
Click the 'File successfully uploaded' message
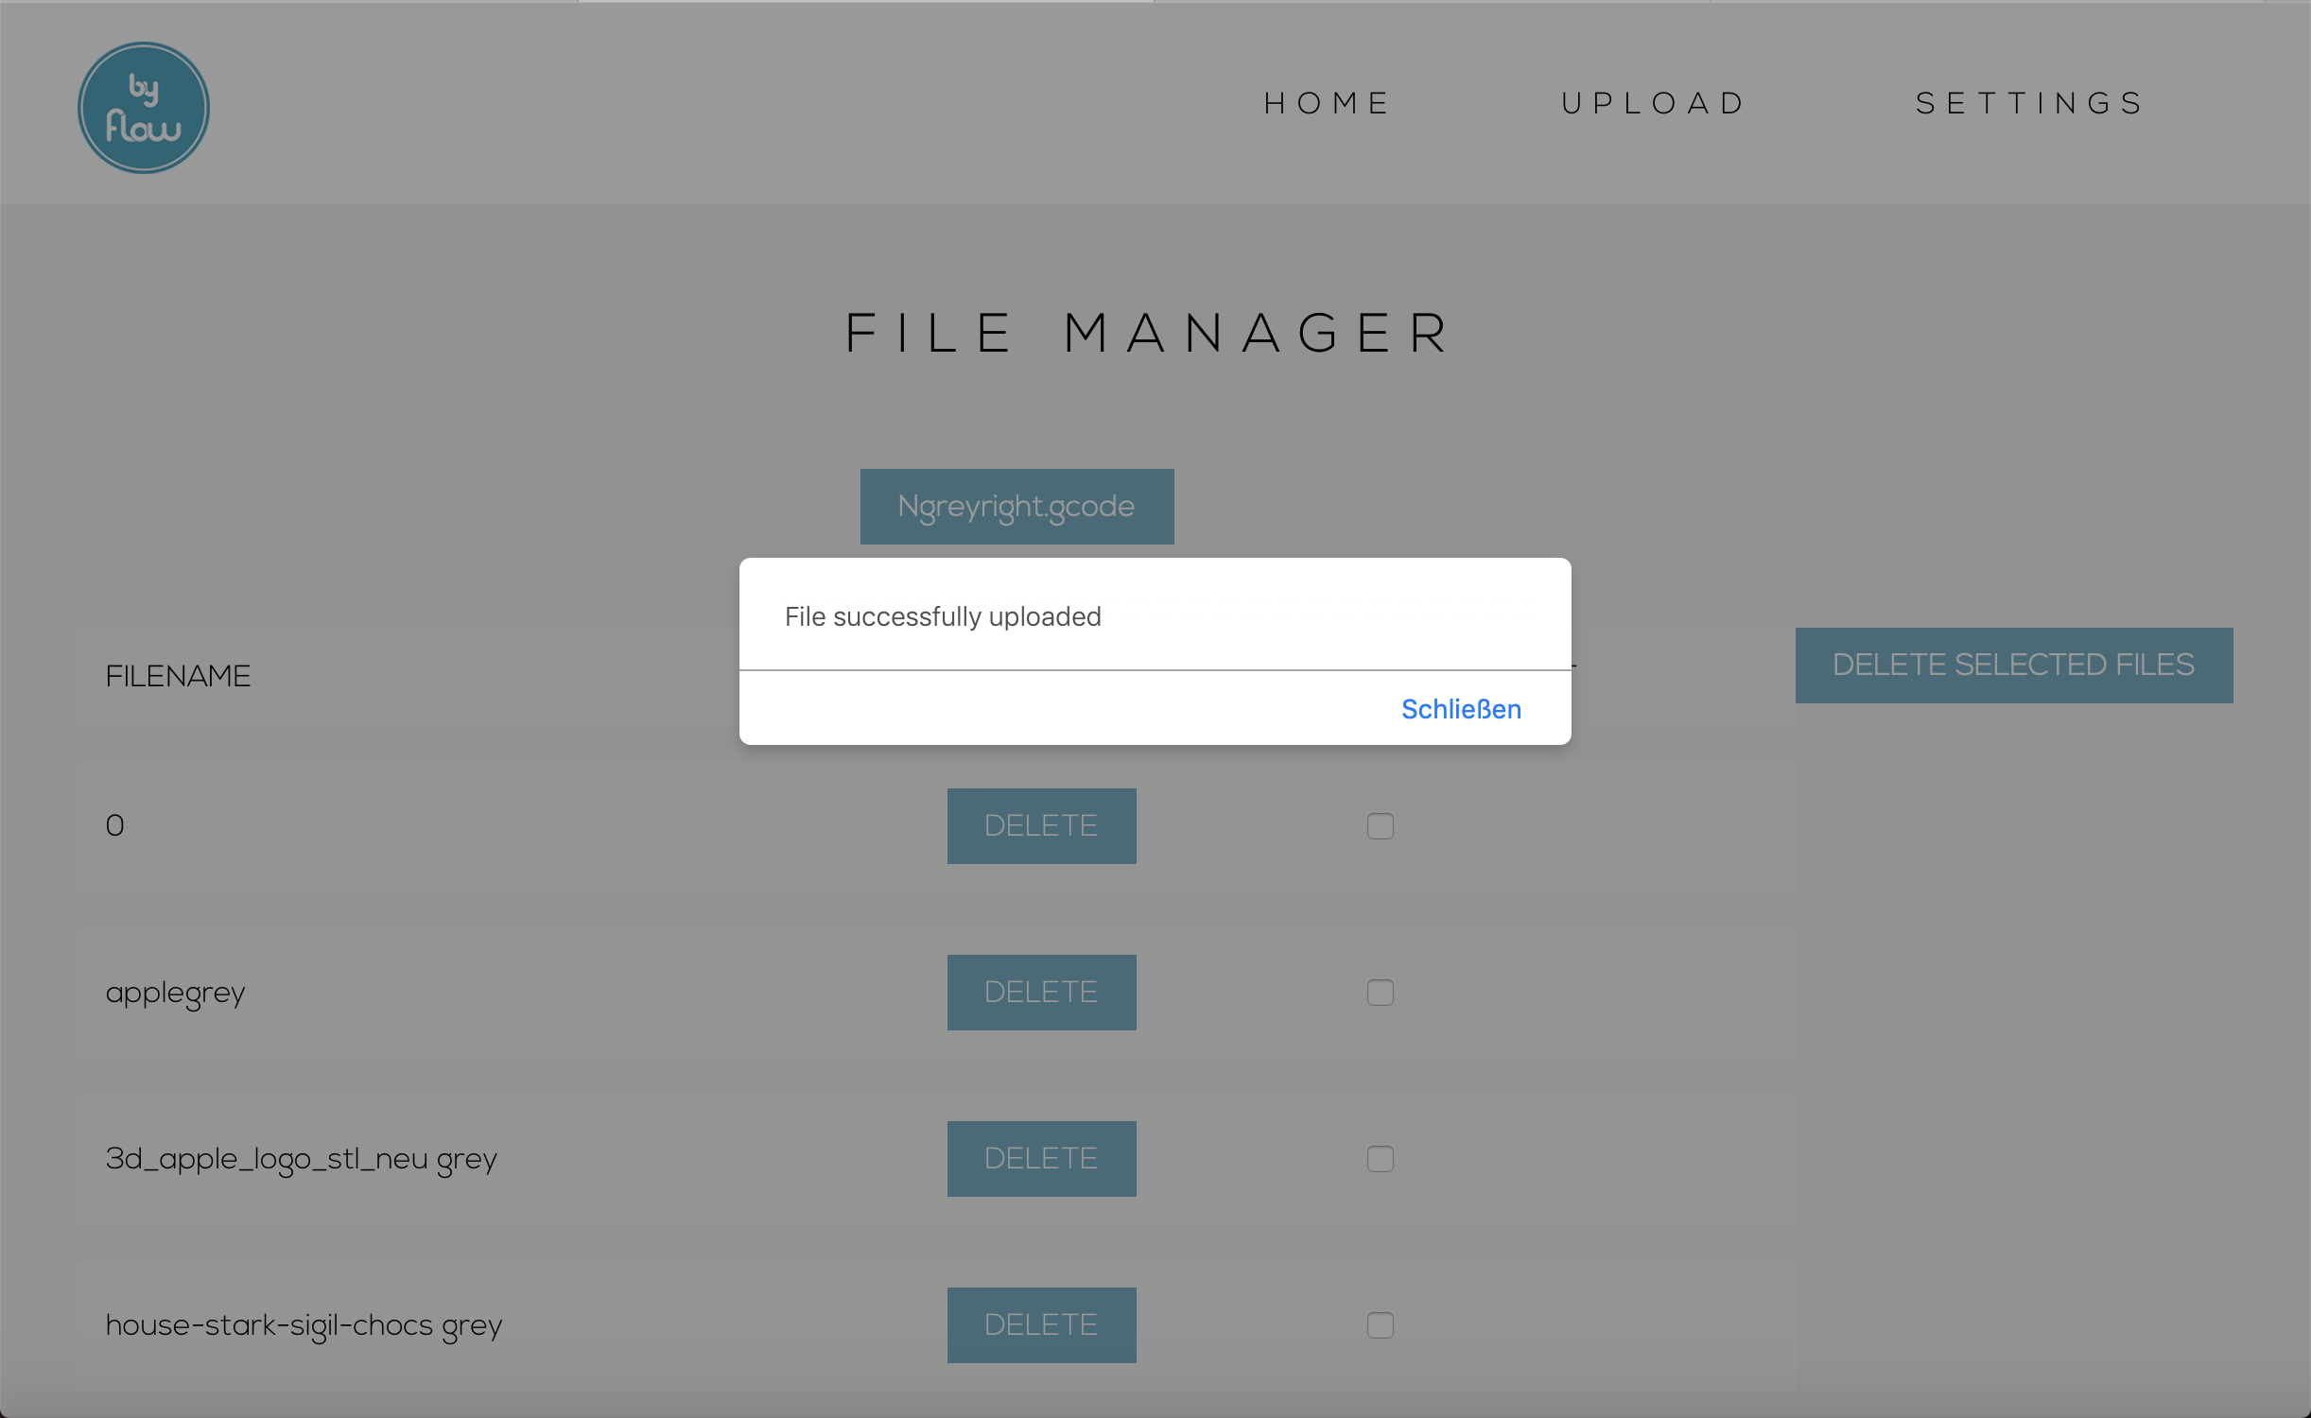pos(943,617)
